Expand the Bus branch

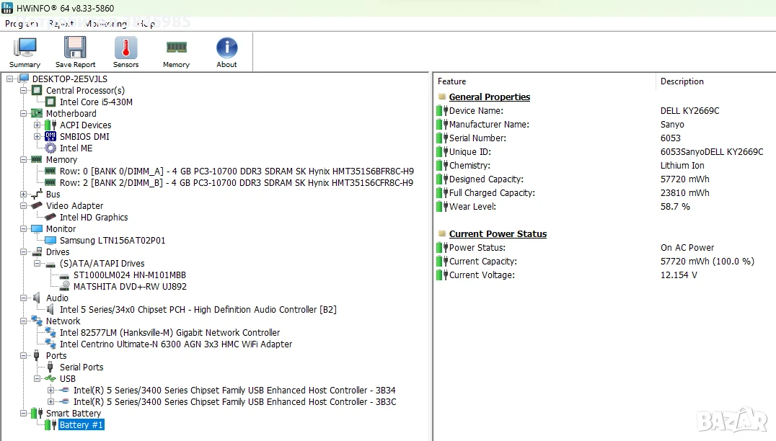point(23,195)
